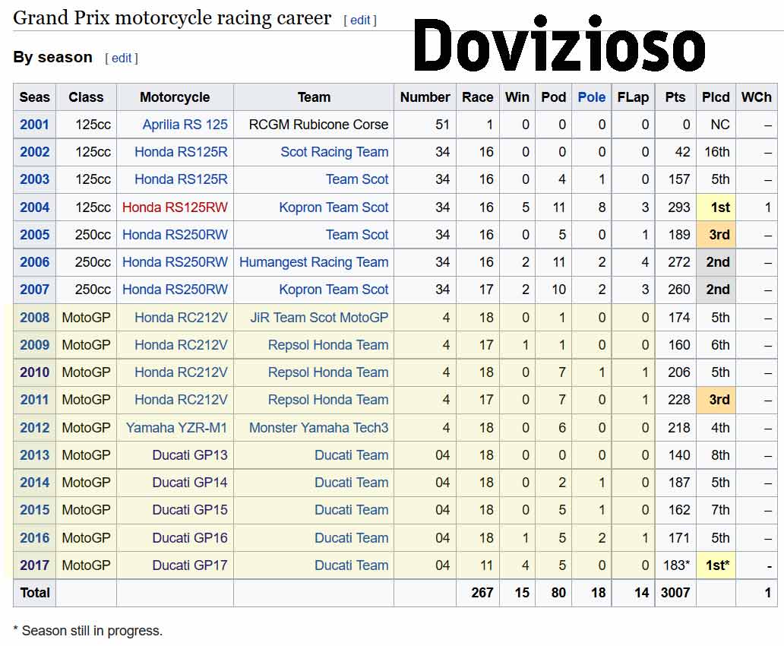
Task: Open the Ducati GP13 link
Action: [x=190, y=455]
